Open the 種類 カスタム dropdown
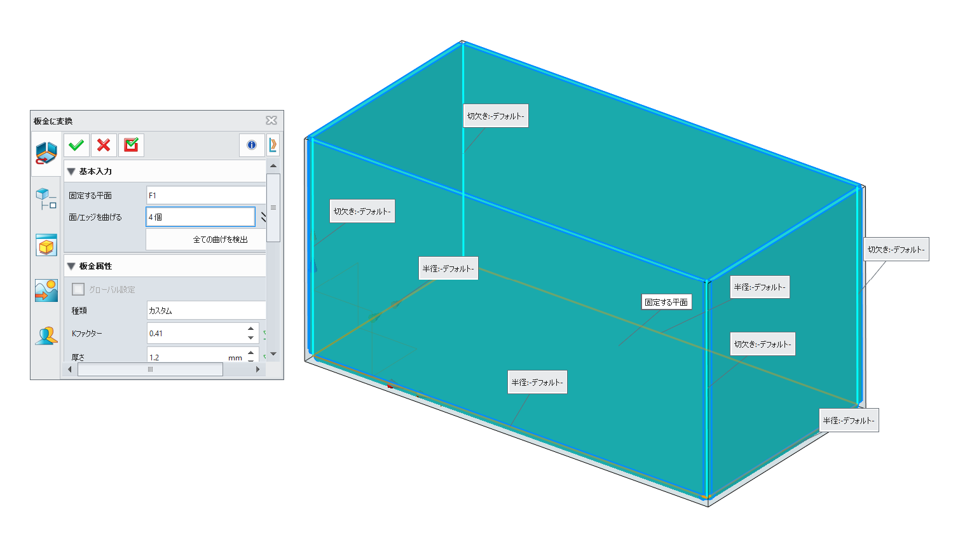 (x=205, y=311)
